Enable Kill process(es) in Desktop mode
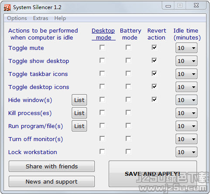 pyautogui.click(x=102, y=112)
